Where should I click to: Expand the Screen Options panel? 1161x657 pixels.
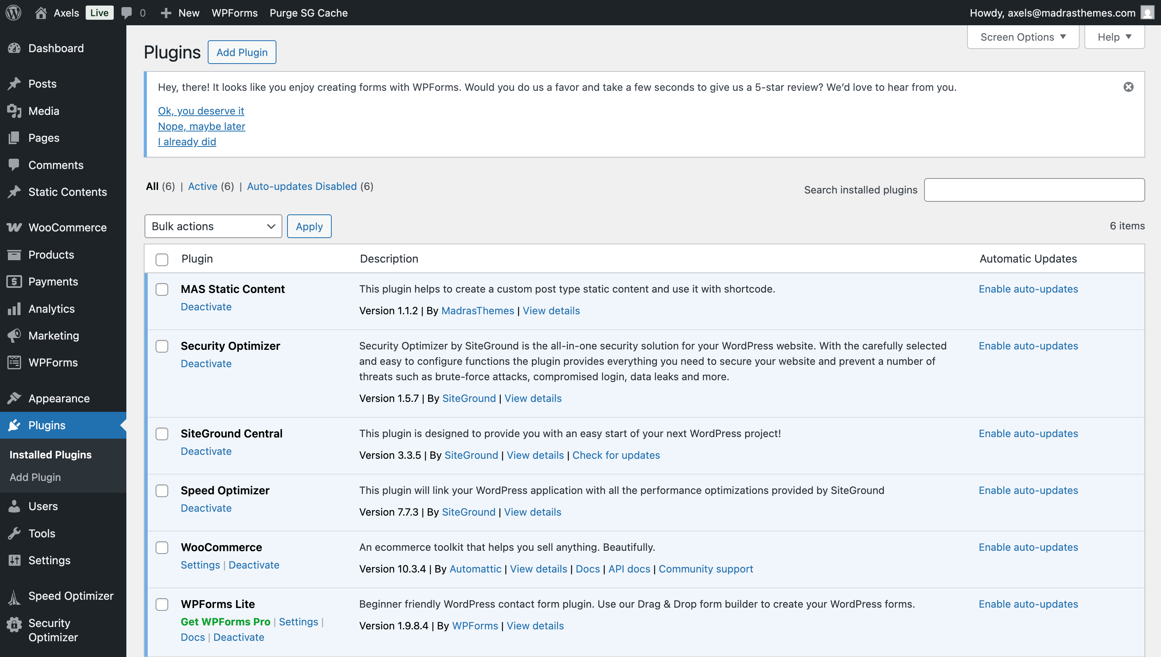click(1022, 37)
